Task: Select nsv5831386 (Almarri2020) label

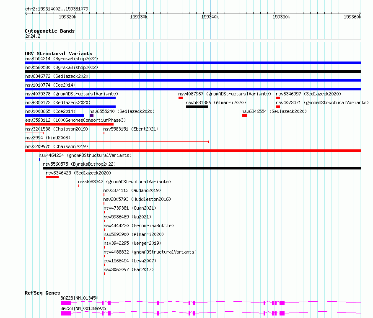Action: pos(216,103)
